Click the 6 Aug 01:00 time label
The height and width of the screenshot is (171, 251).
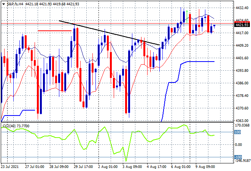[181, 167]
